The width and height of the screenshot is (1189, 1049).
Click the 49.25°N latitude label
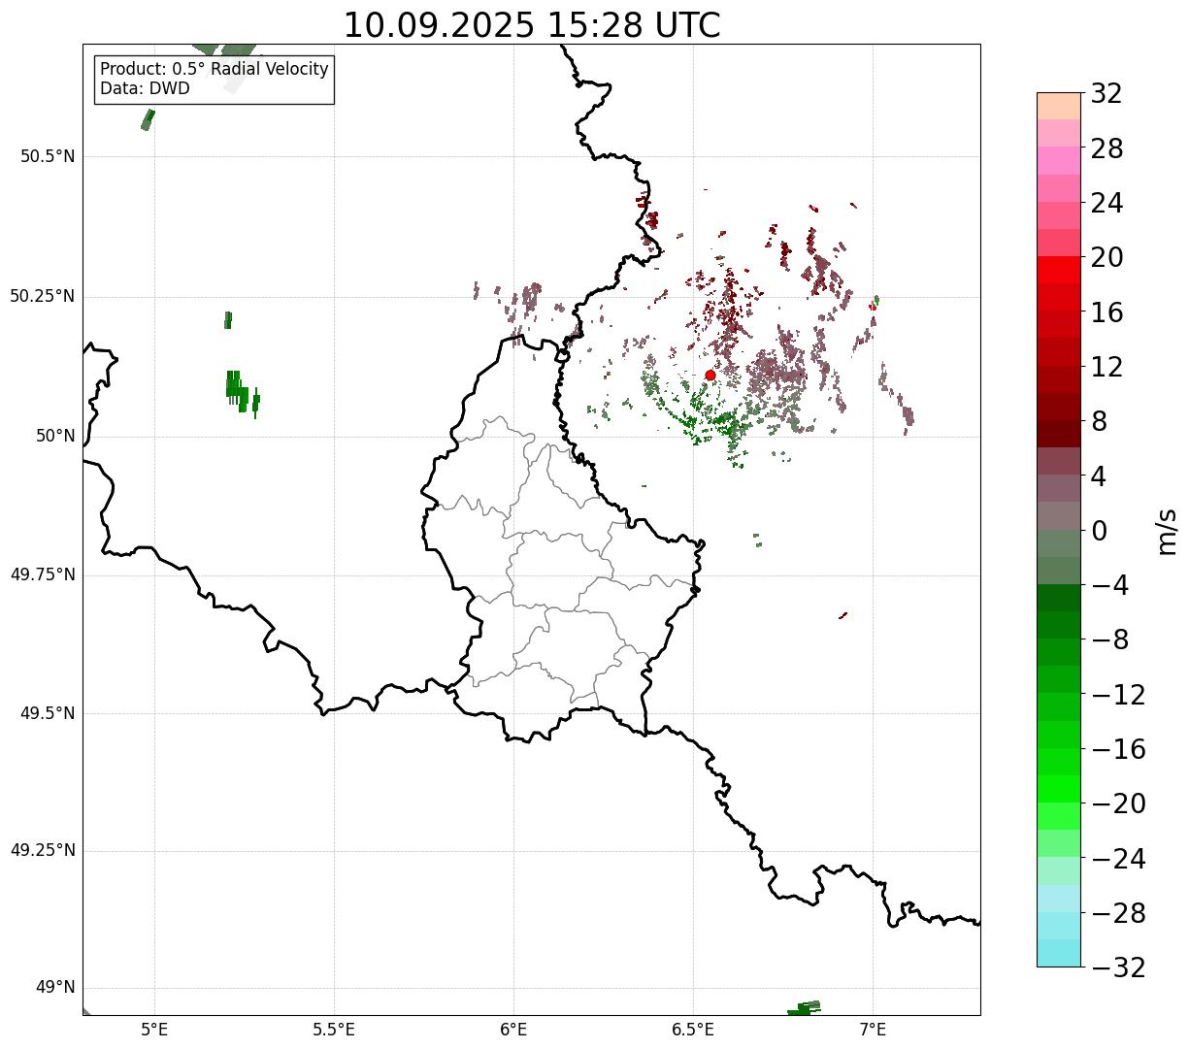click(43, 850)
